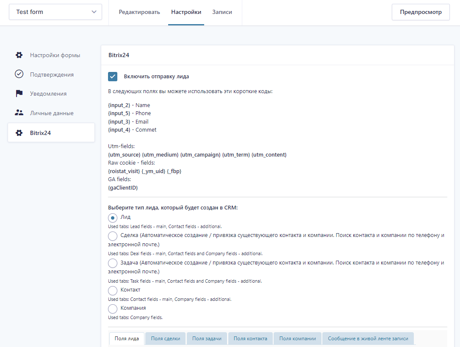This screenshot has width=460, height=347.
Task: Open the Редактировать tab
Action: click(x=139, y=12)
